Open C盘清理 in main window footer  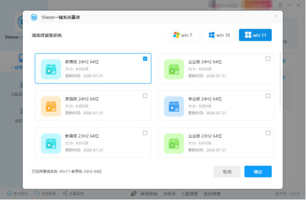tap(190, 194)
